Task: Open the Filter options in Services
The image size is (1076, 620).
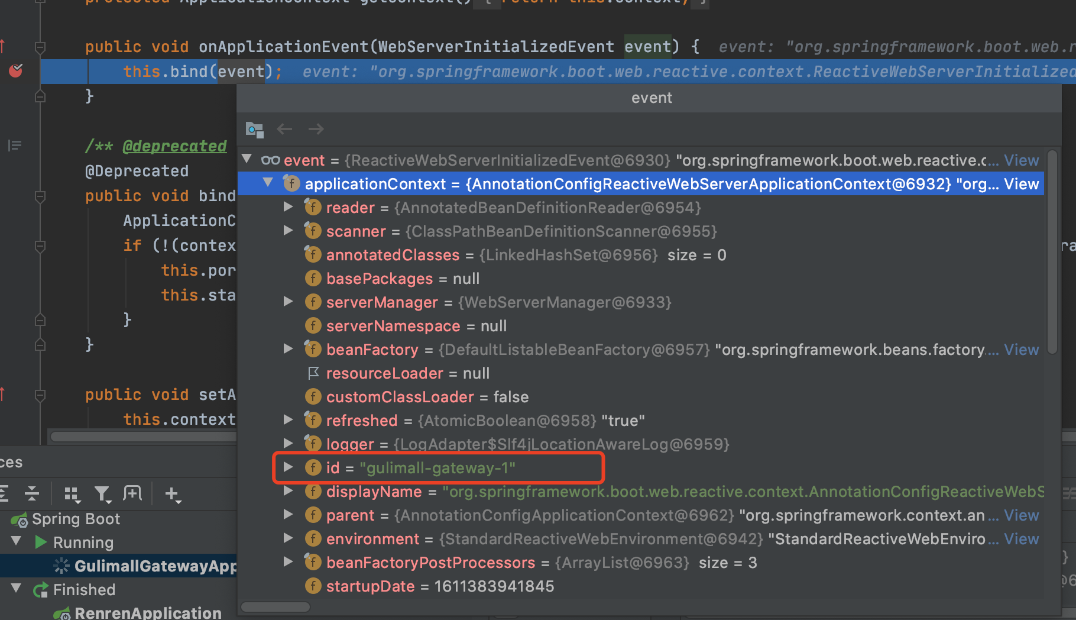Action: point(103,494)
